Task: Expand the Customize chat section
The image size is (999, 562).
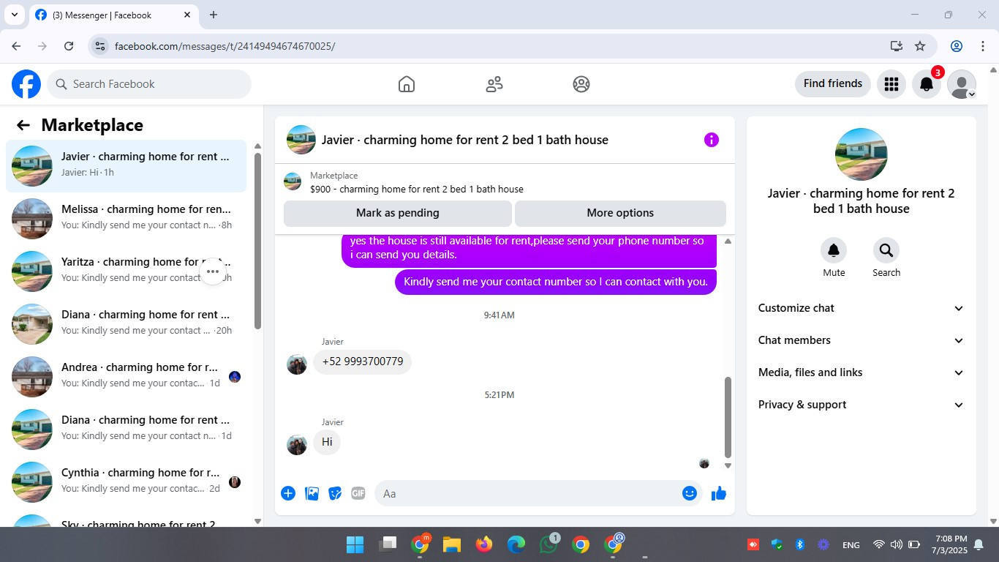Action: [862, 308]
